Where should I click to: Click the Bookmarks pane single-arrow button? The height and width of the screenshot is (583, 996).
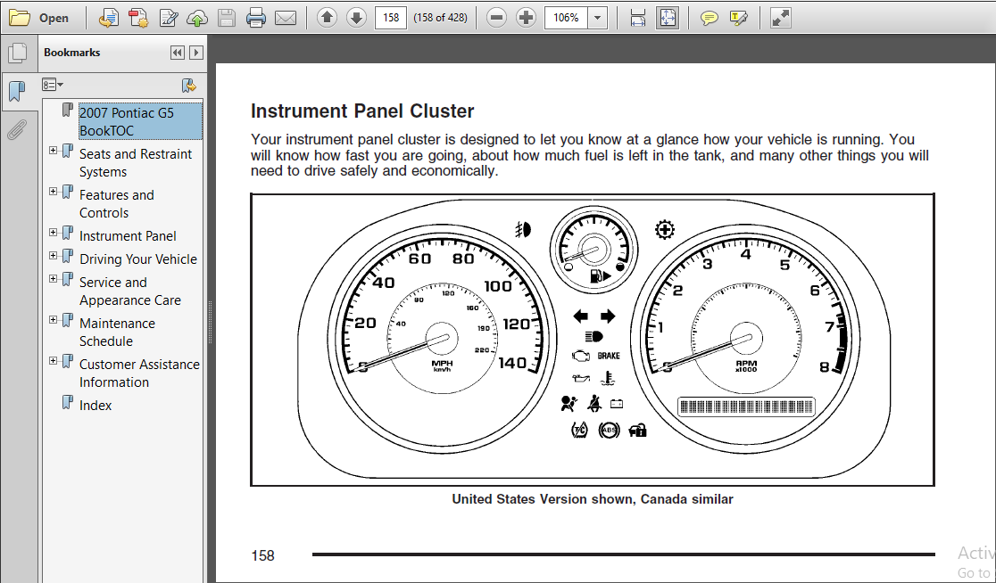tap(196, 53)
